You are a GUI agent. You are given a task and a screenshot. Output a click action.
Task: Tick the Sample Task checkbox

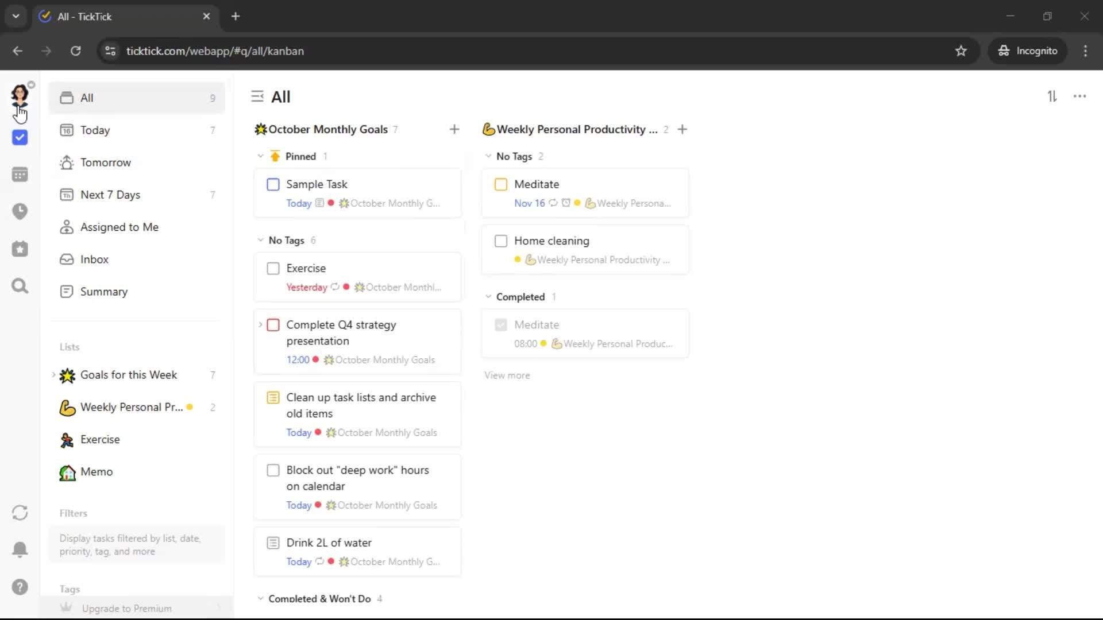point(273,185)
